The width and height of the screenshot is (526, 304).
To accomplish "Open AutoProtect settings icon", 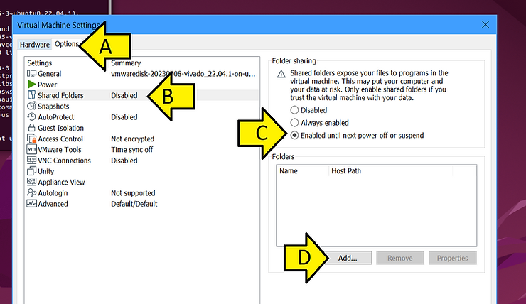I will [x=31, y=117].
